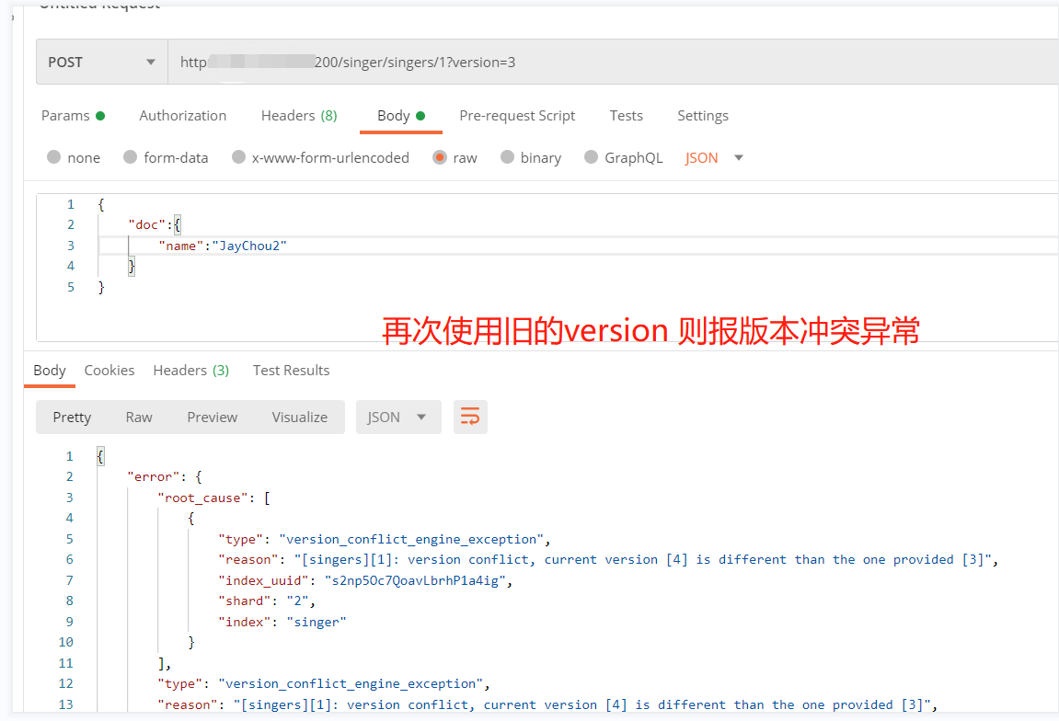Click the "root_cause" key in response
The width and height of the screenshot is (1059, 721).
(x=202, y=498)
